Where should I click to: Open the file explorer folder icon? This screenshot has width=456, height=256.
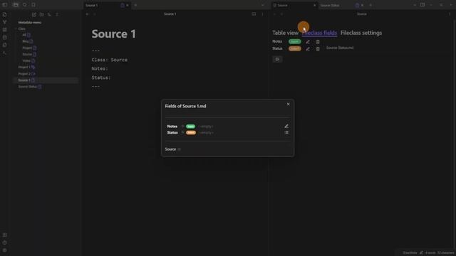pos(16,5)
